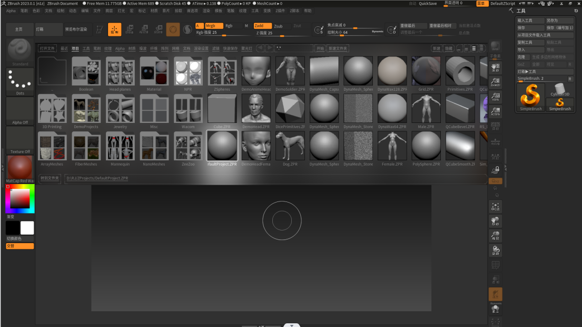
Task: Click the lock camera icon
Action: (x=496, y=170)
